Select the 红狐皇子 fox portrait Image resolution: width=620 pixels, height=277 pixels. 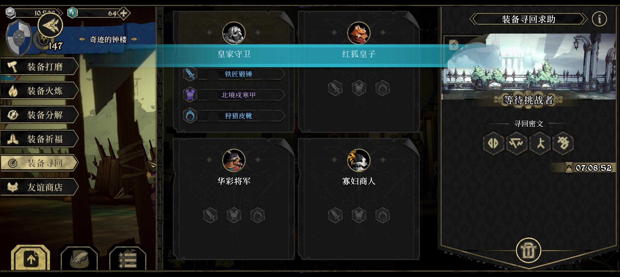click(359, 33)
